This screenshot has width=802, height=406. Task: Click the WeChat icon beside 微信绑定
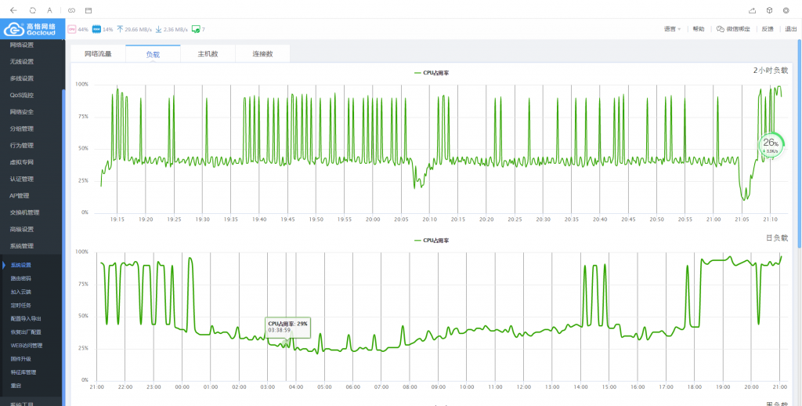pos(721,29)
